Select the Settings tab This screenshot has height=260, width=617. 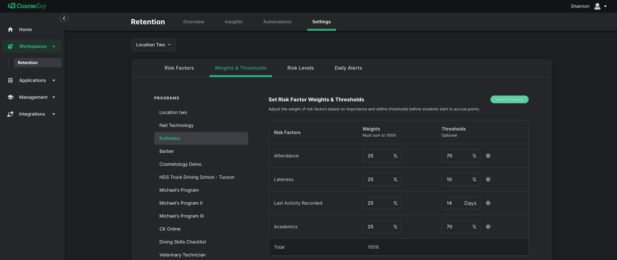tap(321, 22)
